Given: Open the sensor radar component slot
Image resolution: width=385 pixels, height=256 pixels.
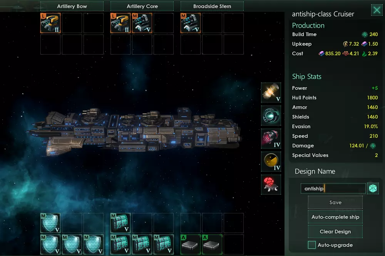Looking at the screenshot, I should pos(271,162).
